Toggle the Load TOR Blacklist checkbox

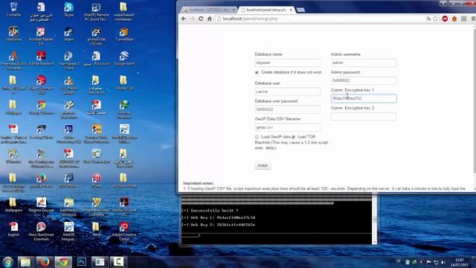(293, 137)
